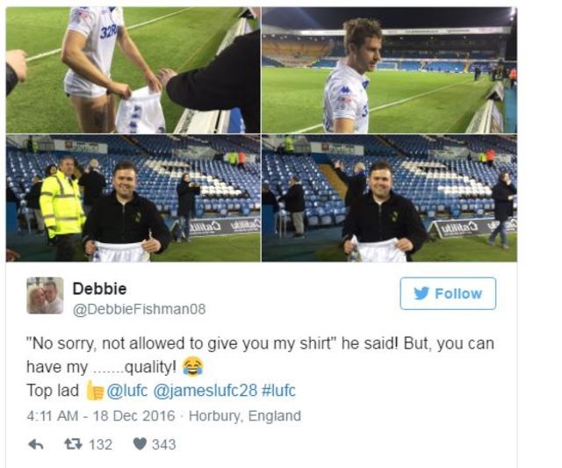Visit the @jameslufc28 mentioned profile

[x=202, y=387]
